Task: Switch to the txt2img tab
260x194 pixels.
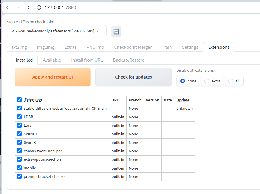Action: pyautogui.click(x=19, y=47)
